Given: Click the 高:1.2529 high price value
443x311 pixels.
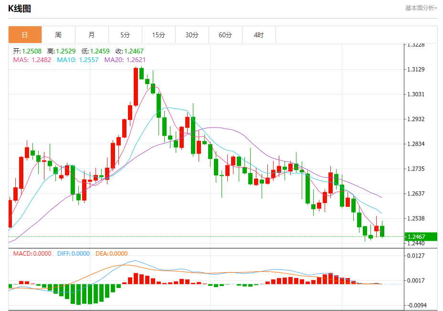Looking at the screenshot, I should pos(62,51).
